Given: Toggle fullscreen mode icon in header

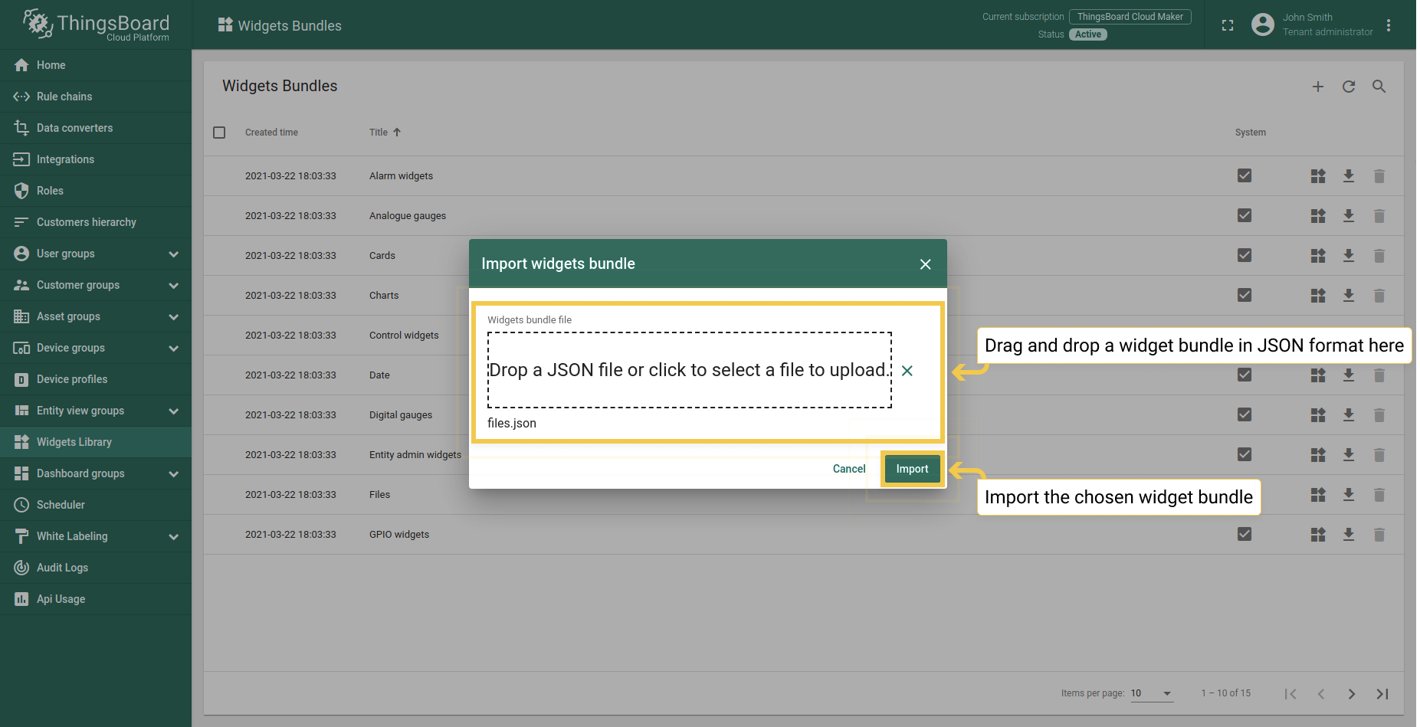Looking at the screenshot, I should click(1228, 25).
